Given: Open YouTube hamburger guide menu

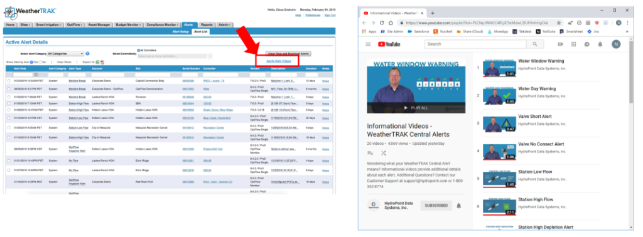Looking at the screenshot, I should 368,45.
